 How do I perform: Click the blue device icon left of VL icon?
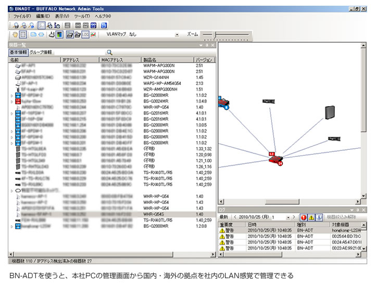point(94,25)
